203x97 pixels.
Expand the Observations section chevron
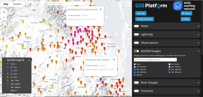point(198,43)
